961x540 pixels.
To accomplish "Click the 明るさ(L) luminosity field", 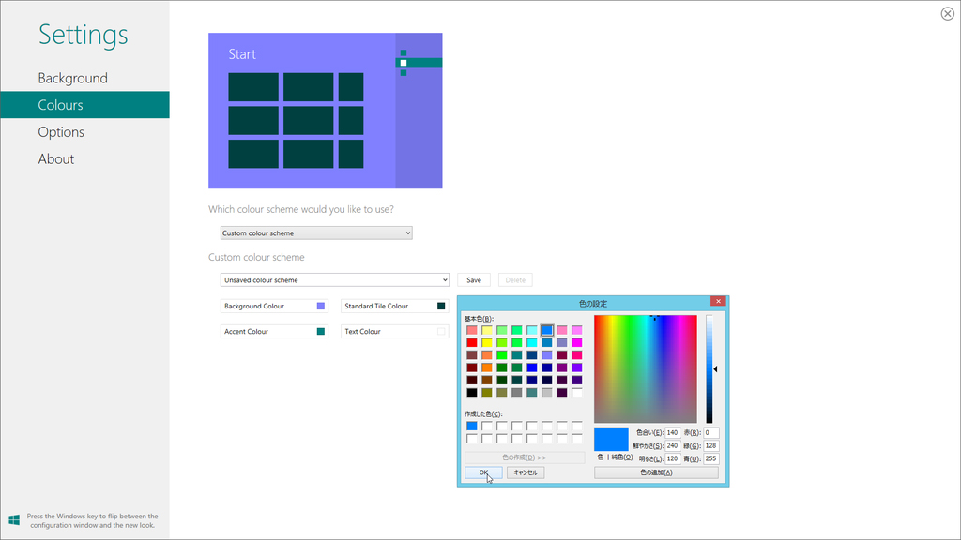I will tap(672, 458).
